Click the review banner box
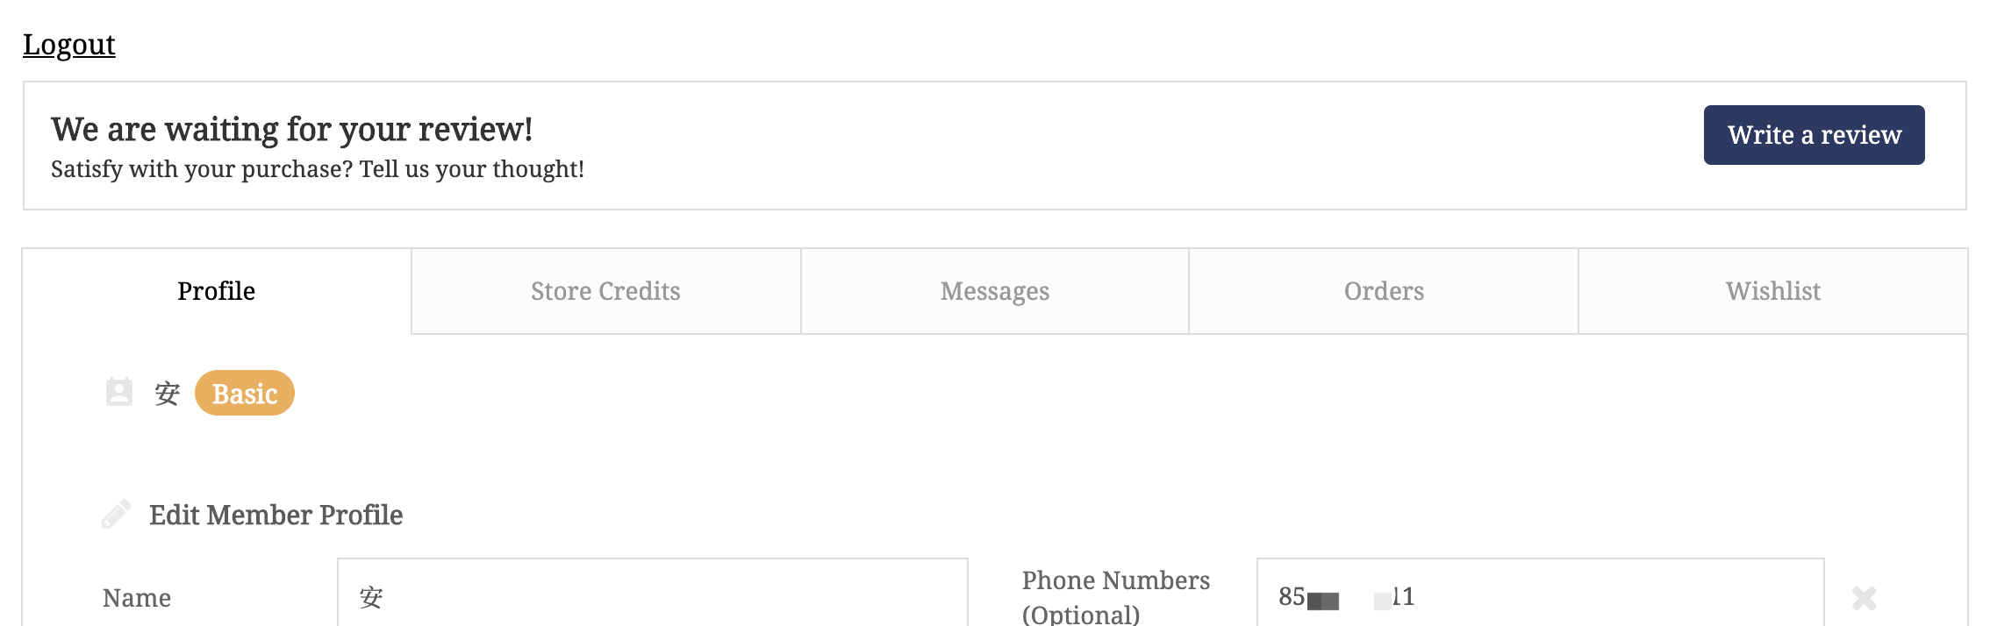Viewport: 1990px width, 626px height. [x=995, y=146]
